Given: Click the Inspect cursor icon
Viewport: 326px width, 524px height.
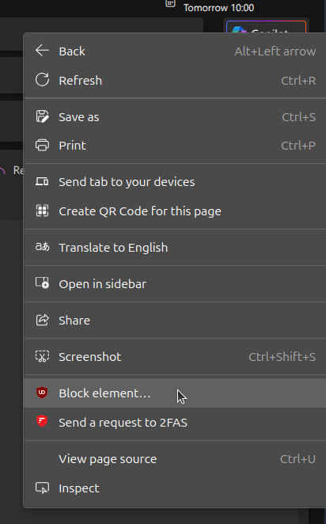Looking at the screenshot, I should 42,488.
